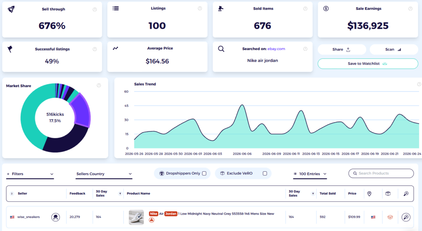
Task: Click the orange open box icon in wise_sneakers row
Action: point(390,217)
